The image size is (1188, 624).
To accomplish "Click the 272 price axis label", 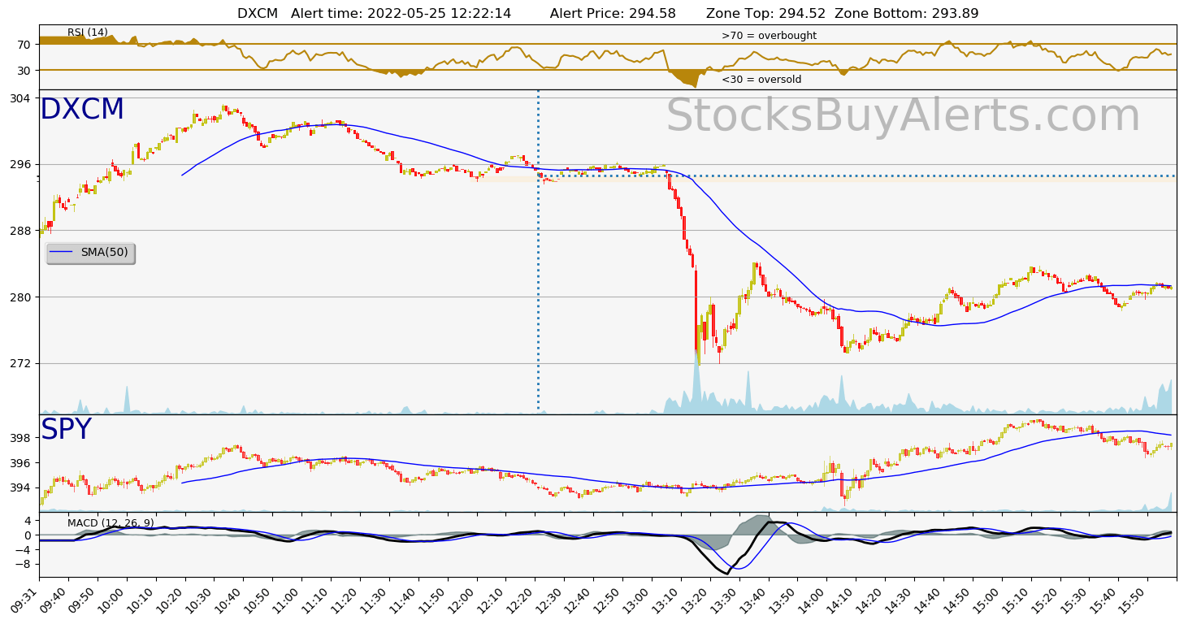I will coord(21,363).
